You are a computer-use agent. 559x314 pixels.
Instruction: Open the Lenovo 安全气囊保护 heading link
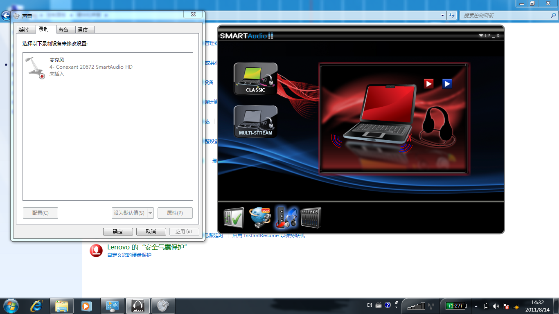(x=147, y=247)
